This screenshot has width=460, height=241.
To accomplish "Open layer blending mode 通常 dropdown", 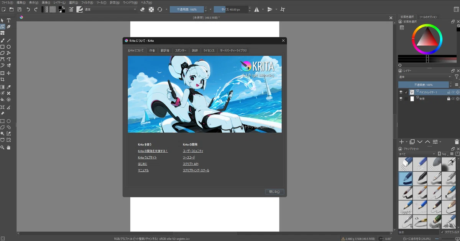I will pos(425,77).
